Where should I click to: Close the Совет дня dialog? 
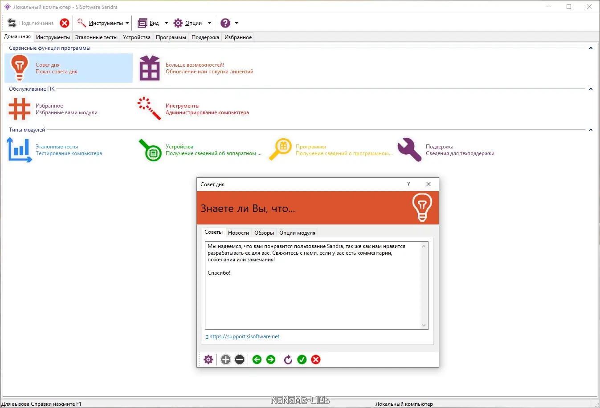[x=429, y=184]
